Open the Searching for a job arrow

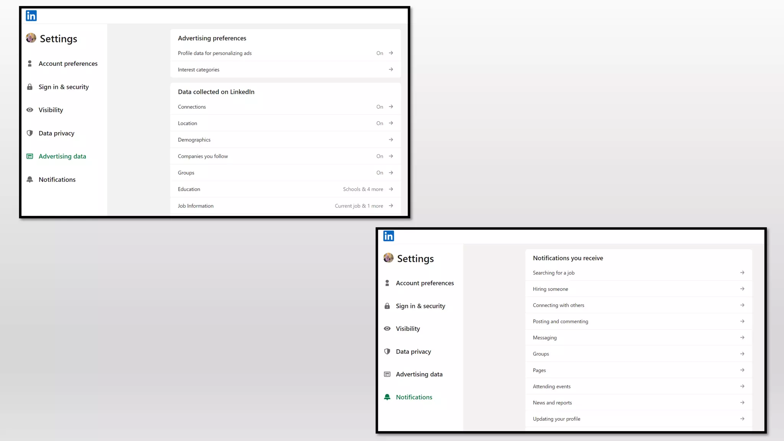pyautogui.click(x=742, y=273)
